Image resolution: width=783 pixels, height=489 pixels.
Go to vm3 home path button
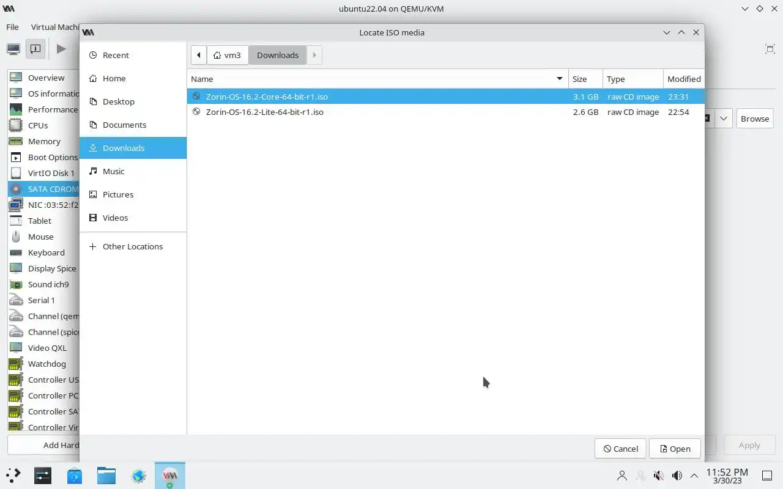[x=227, y=55]
